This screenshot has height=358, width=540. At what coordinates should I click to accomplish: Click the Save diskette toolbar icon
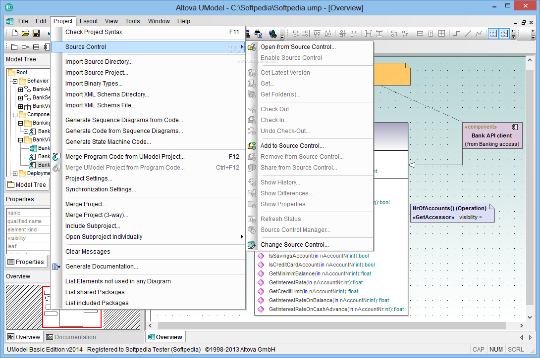pyautogui.click(x=36, y=33)
